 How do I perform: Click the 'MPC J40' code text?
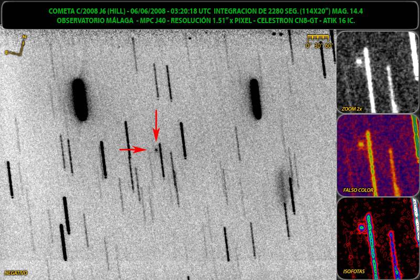click(x=153, y=20)
